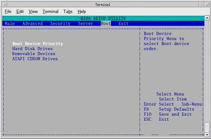Image resolution: width=211 pixels, height=139 pixels.
Task: Click the scrollbar up arrow
Action: [207, 18]
